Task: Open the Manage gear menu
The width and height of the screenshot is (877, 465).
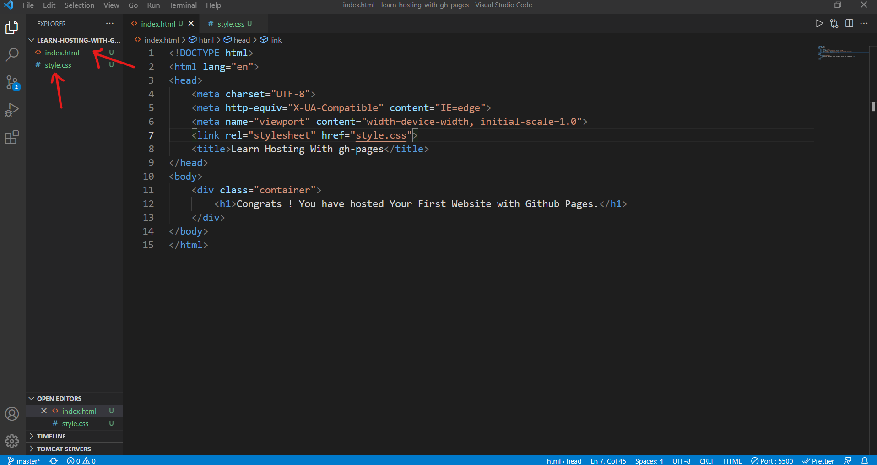Action: click(x=12, y=441)
